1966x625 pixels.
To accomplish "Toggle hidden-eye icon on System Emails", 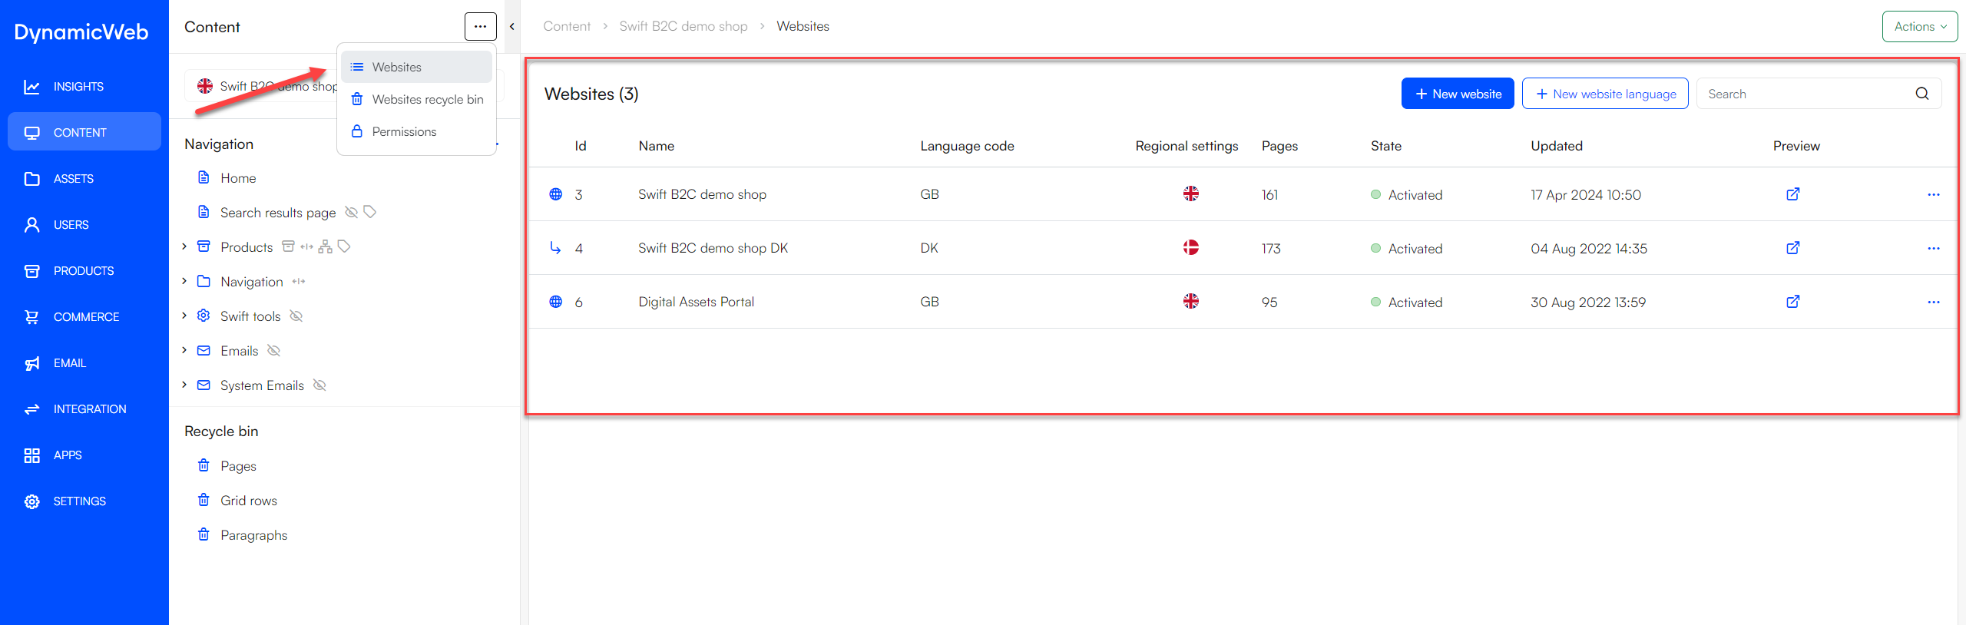I will (319, 385).
